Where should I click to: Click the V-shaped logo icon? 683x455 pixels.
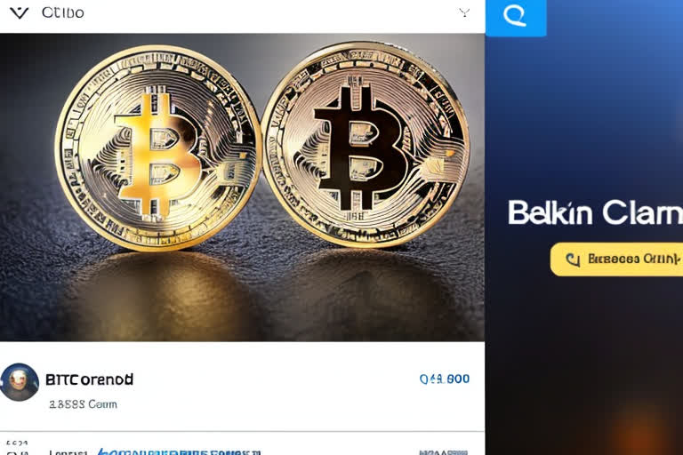19,13
